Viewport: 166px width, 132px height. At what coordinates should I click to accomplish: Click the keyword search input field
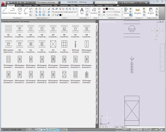point(107,2)
